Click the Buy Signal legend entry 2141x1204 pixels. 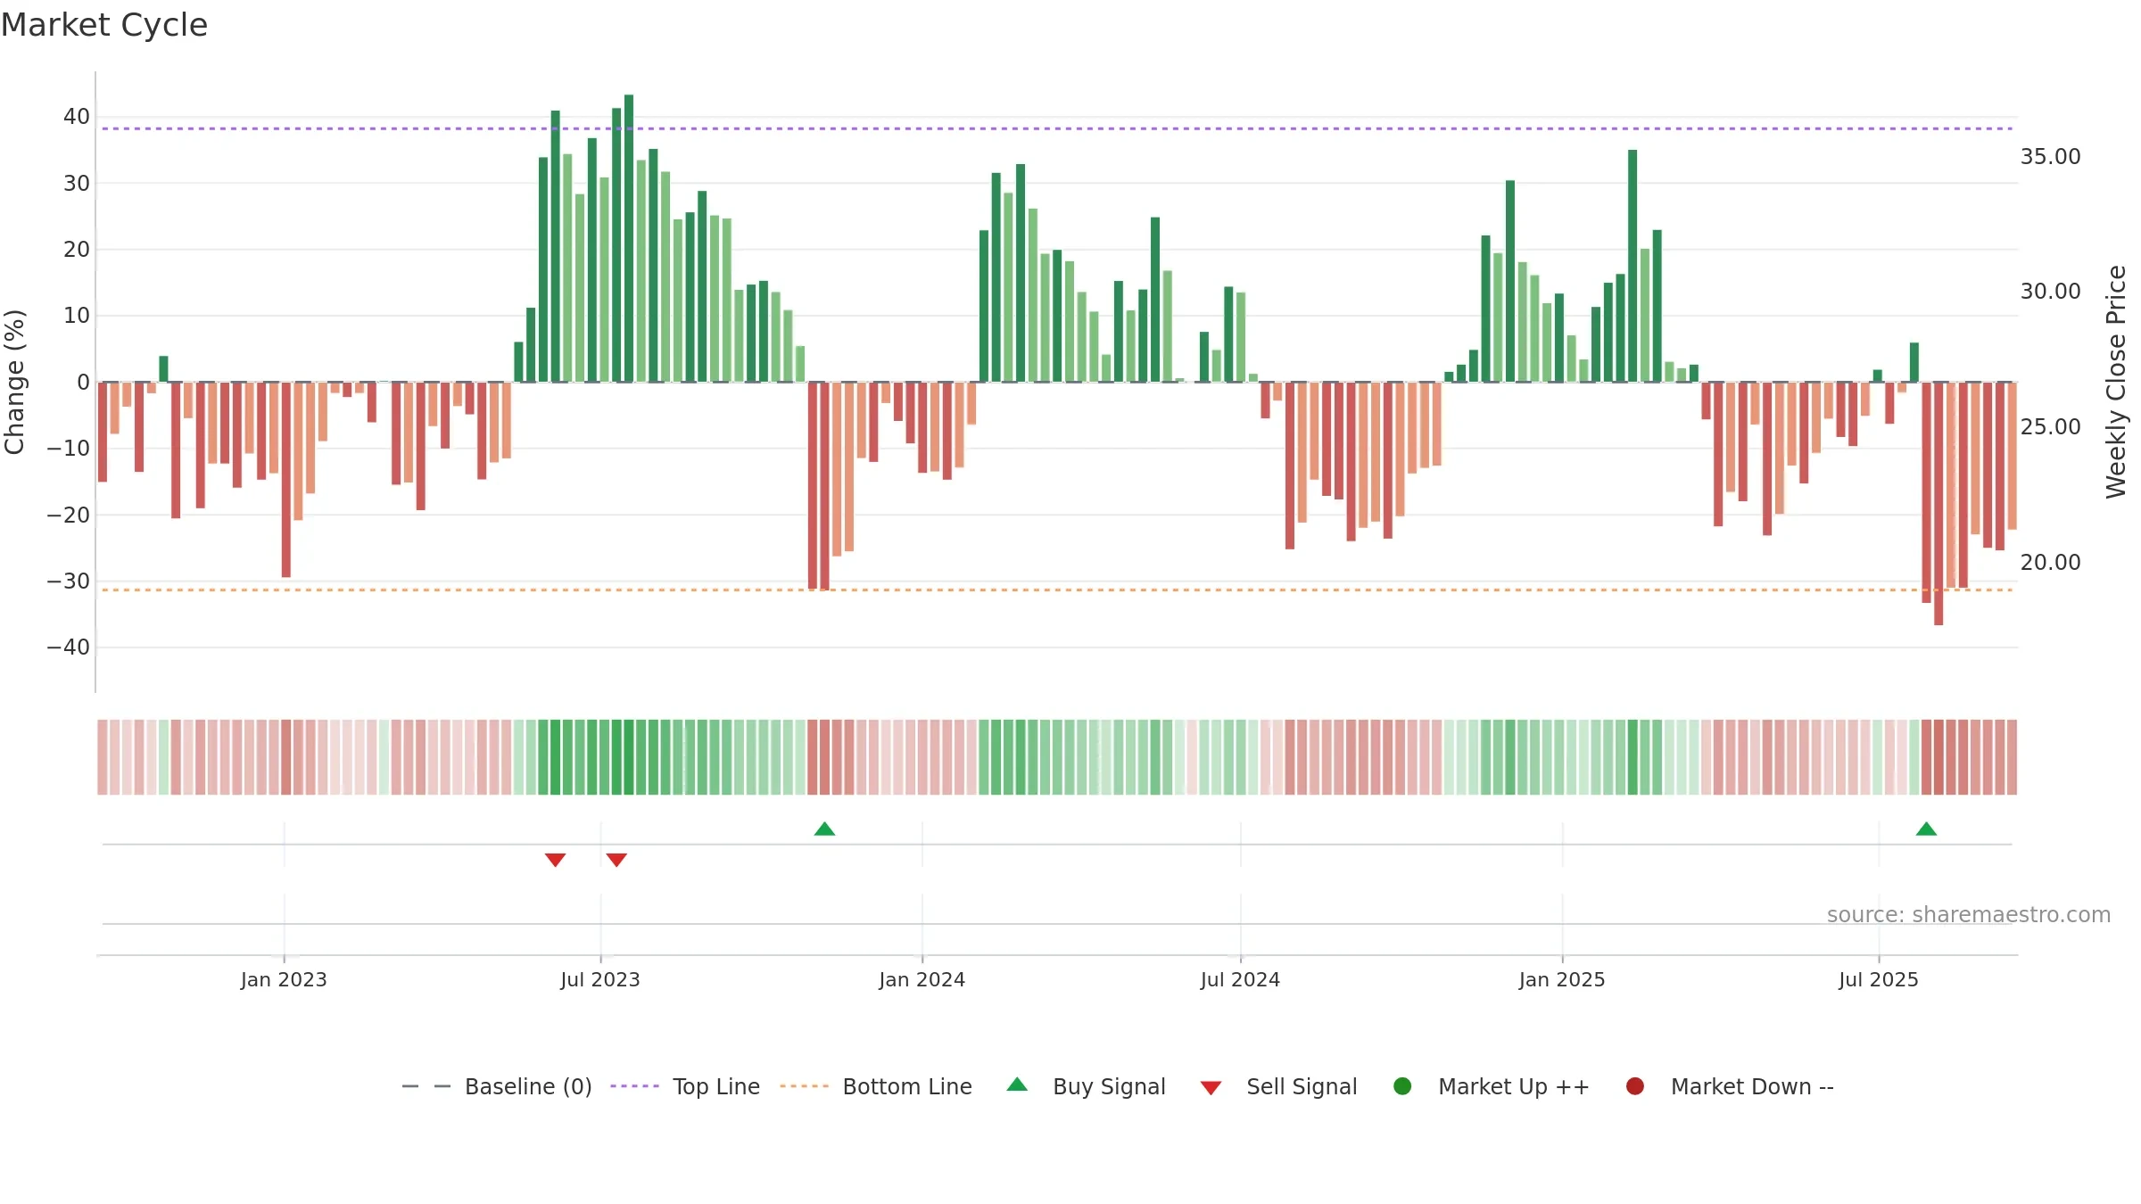pos(1086,1086)
